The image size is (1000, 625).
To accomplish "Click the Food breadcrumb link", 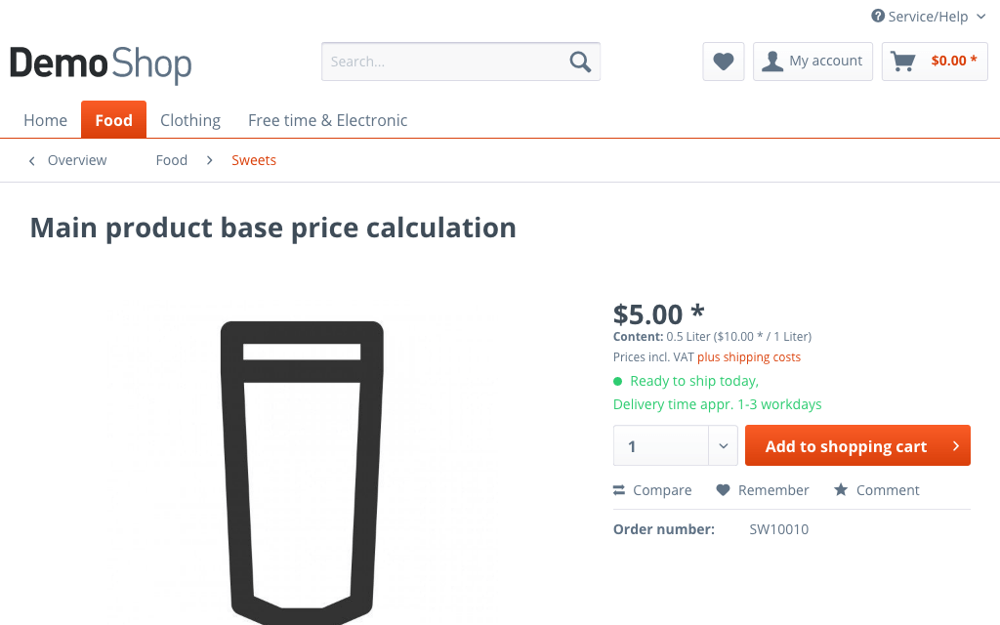I will (172, 160).
